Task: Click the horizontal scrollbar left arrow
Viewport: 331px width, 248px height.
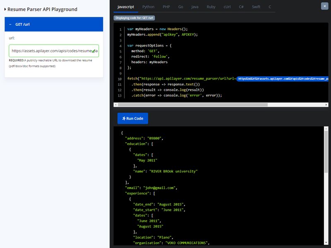Action: (116, 105)
